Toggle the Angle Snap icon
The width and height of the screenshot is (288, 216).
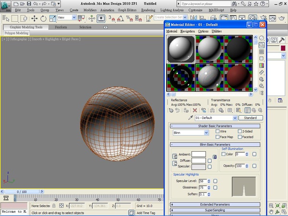[x=120, y=18]
